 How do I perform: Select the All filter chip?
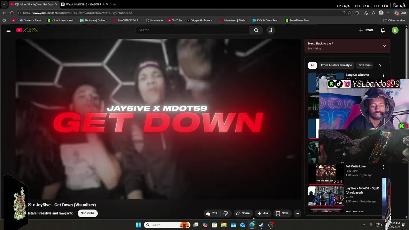[313, 65]
